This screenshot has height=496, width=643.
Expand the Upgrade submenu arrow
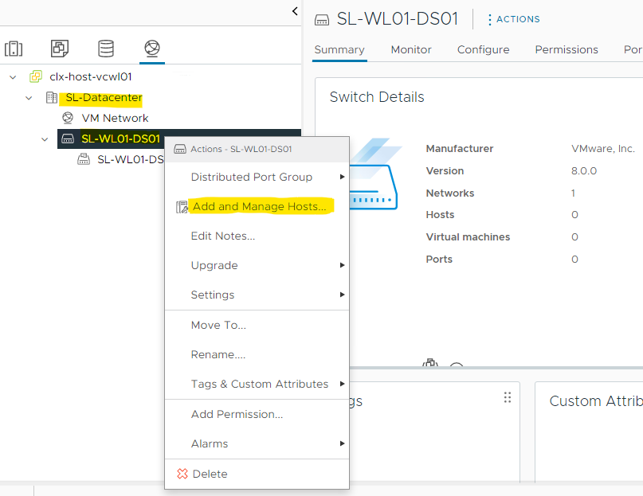click(x=342, y=265)
